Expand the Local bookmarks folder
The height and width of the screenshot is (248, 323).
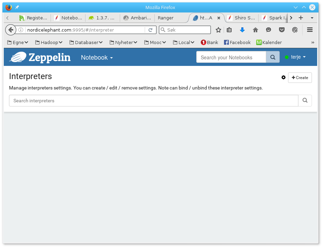click(x=184, y=43)
